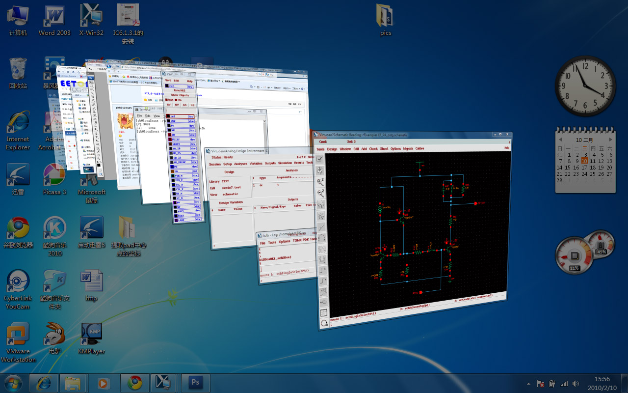Click the Show Objects button in LSW

click(180, 95)
